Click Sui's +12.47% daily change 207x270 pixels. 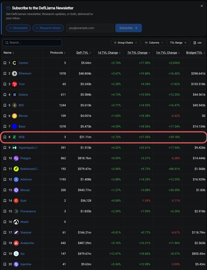115,254
